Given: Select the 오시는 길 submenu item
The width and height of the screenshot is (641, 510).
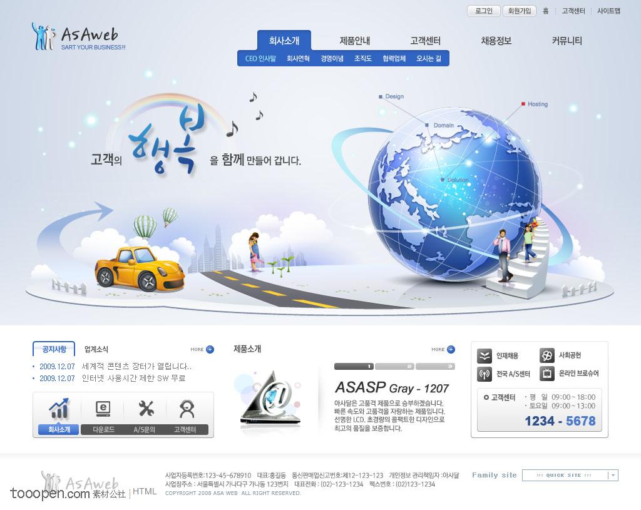Looking at the screenshot, I should click(429, 58).
